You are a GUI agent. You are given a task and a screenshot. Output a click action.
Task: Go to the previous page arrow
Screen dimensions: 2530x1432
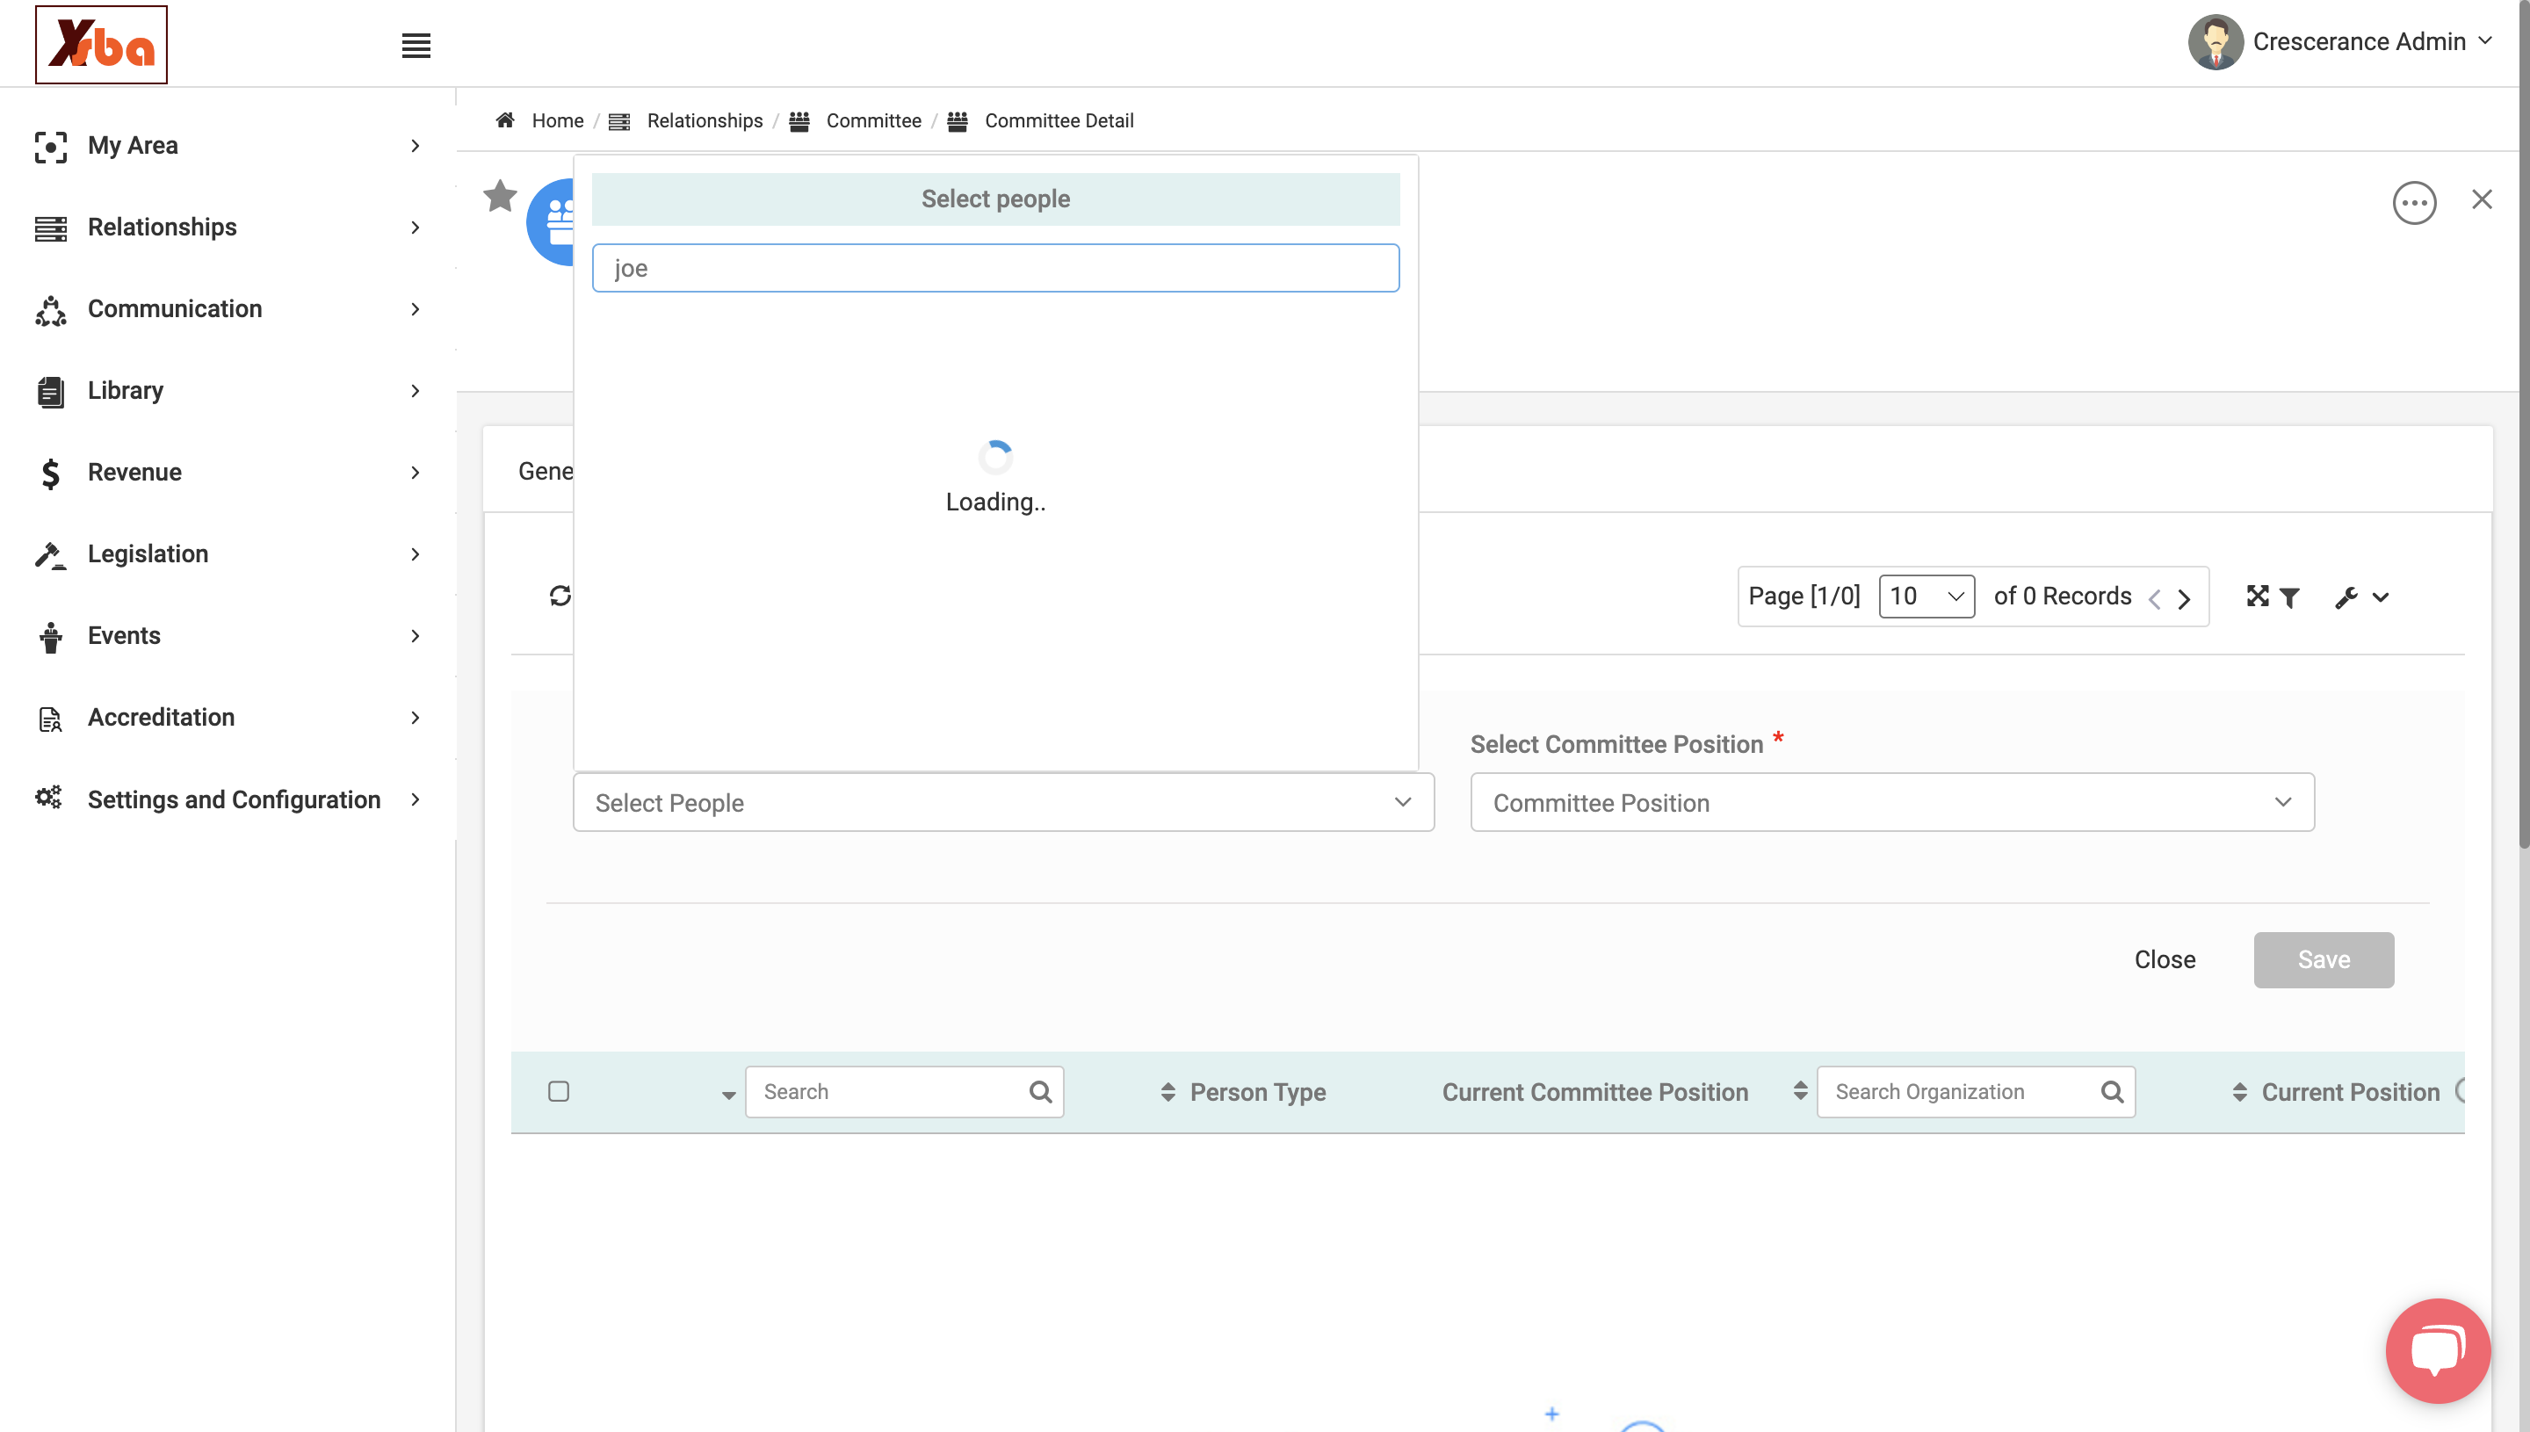pyautogui.click(x=2154, y=599)
